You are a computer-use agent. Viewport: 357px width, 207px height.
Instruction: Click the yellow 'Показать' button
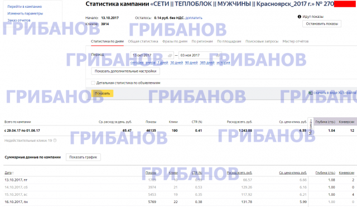(102, 94)
